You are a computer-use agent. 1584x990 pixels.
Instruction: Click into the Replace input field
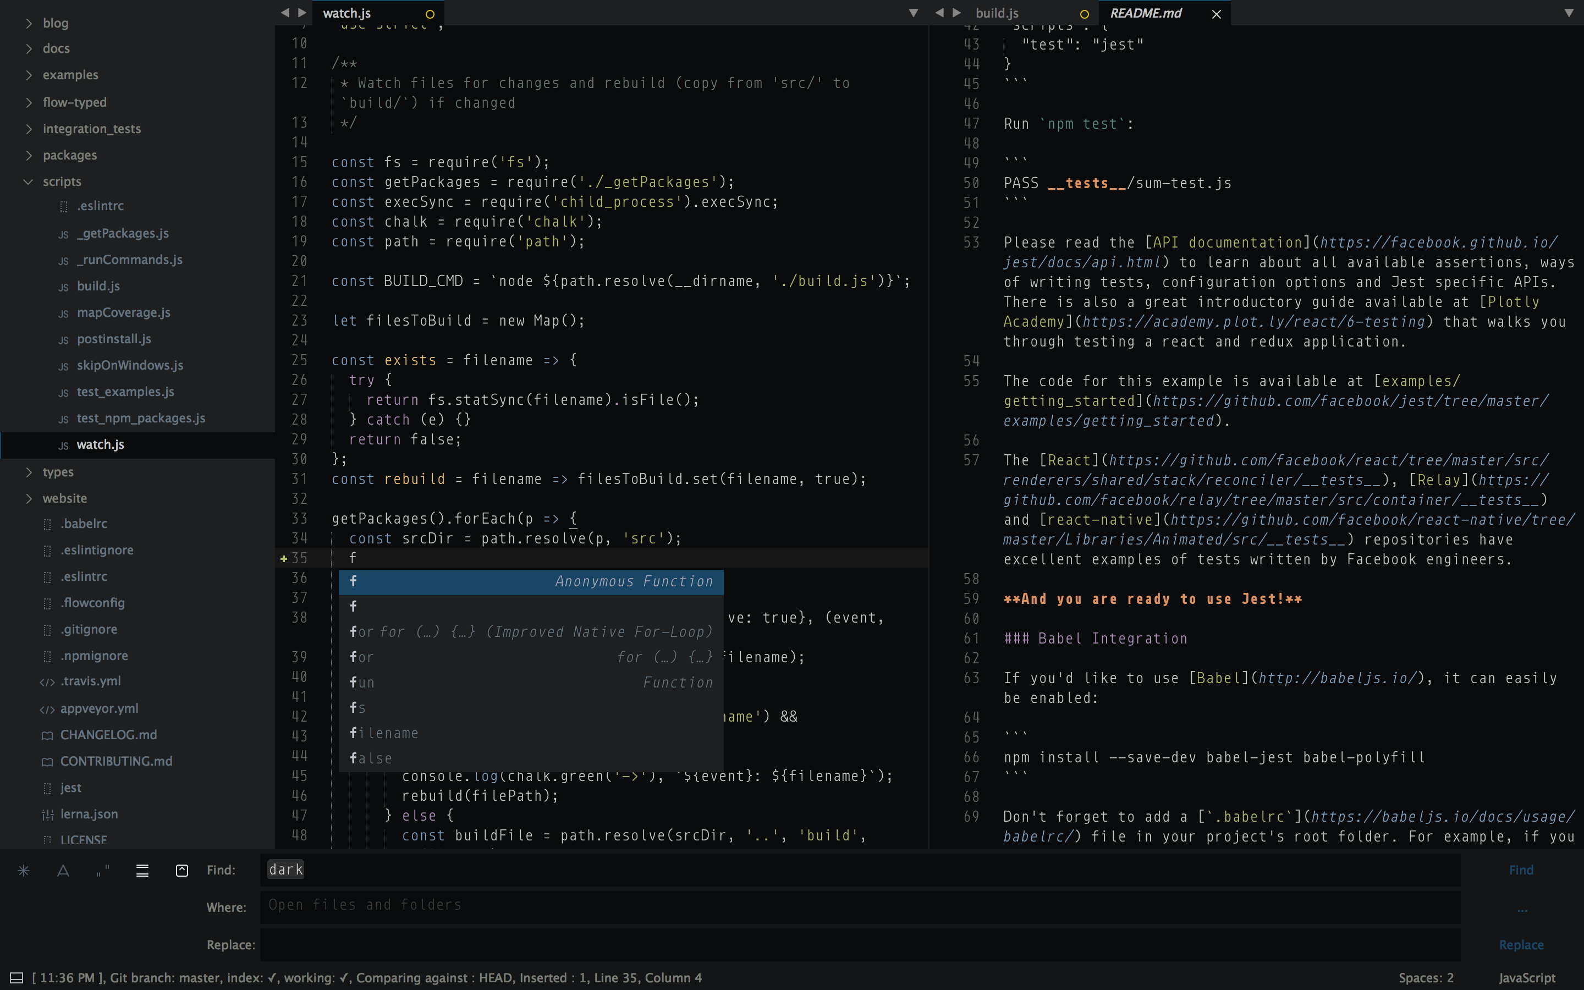click(x=860, y=944)
